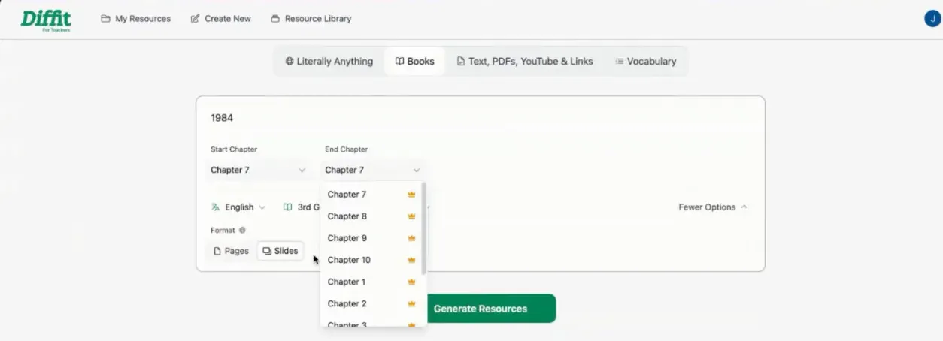This screenshot has width=943, height=341.
Task: Open My Resources
Action: click(136, 19)
